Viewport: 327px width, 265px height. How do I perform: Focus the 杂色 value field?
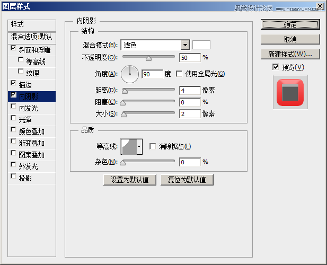[190, 162]
